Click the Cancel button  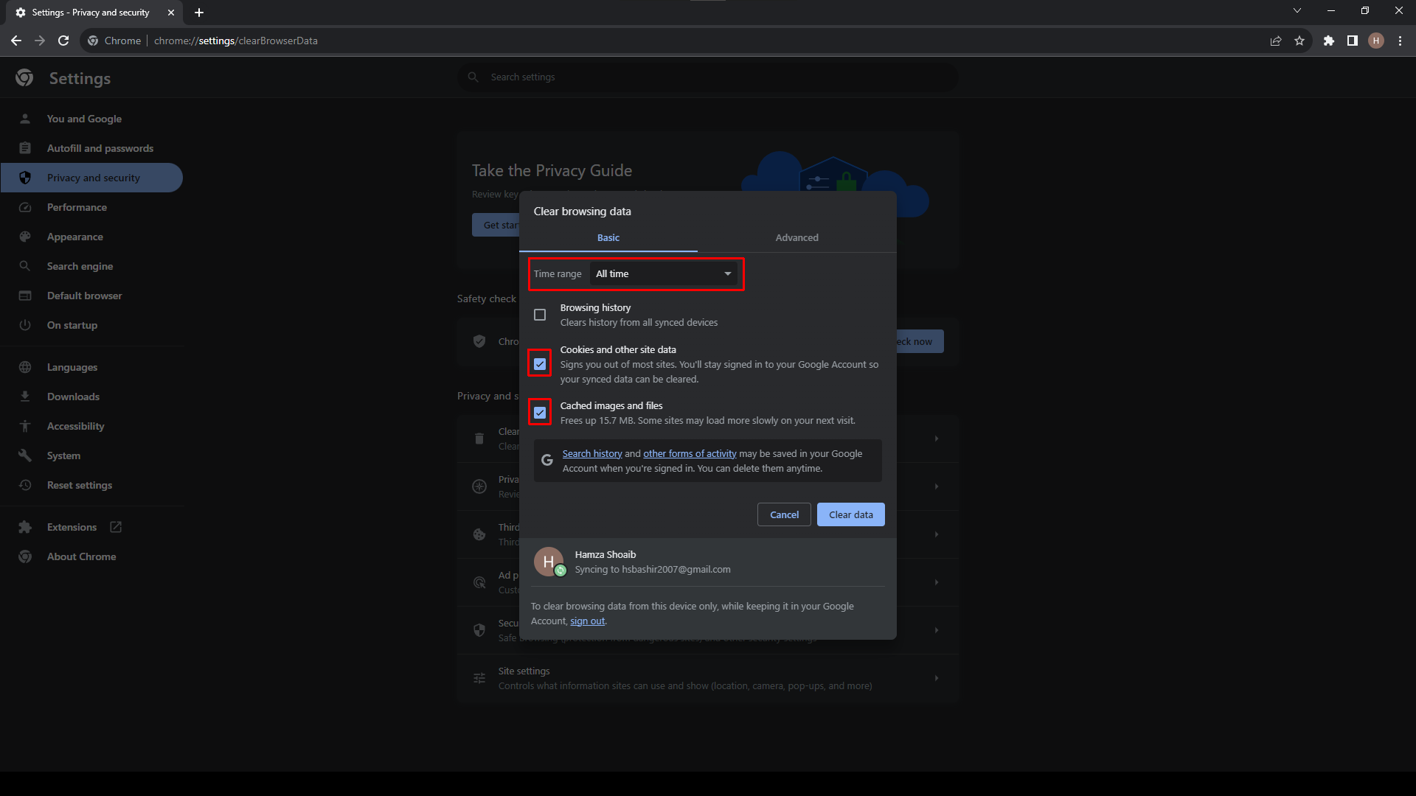click(784, 514)
